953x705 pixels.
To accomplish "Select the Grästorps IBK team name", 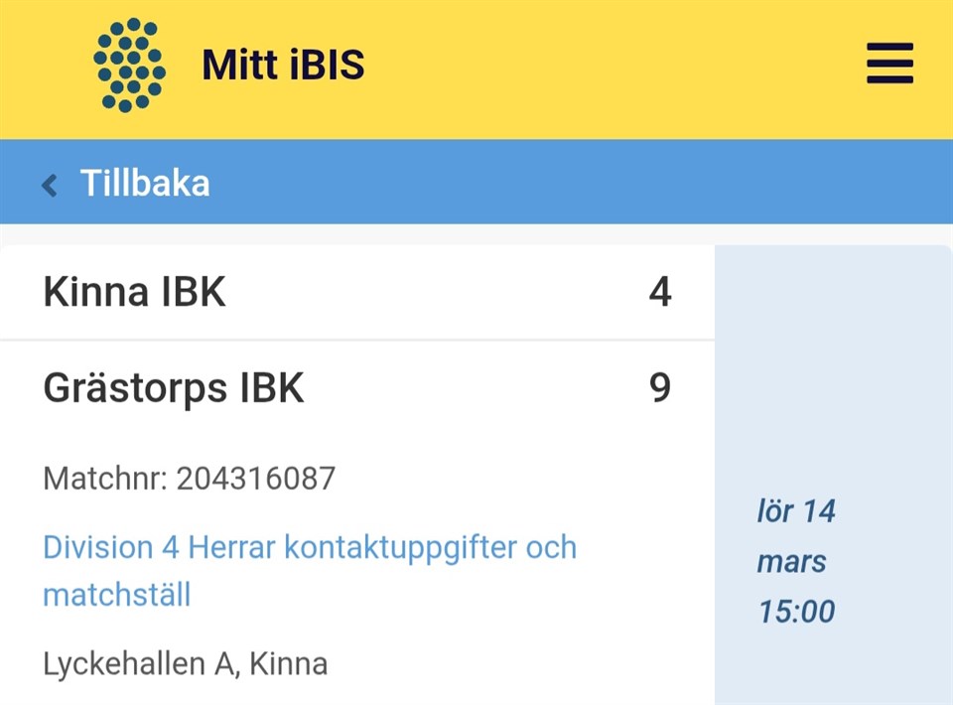I will point(174,388).
